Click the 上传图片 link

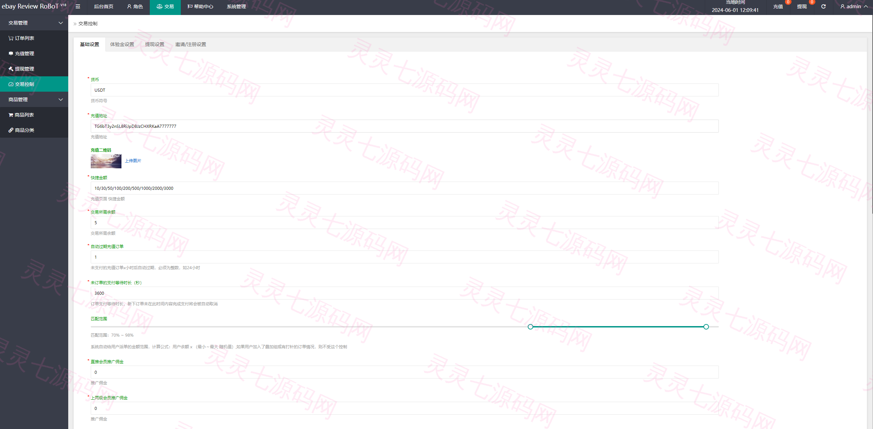pyautogui.click(x=133, y=161)
